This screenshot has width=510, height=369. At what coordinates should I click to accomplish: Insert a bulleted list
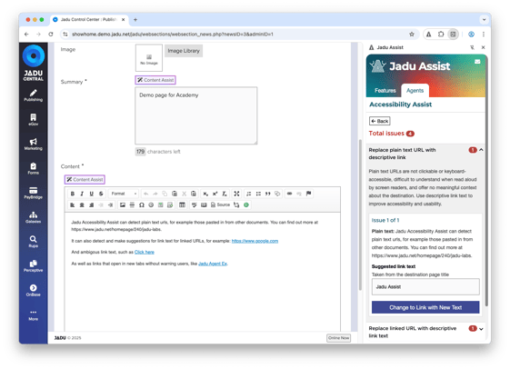coord(258,194)
